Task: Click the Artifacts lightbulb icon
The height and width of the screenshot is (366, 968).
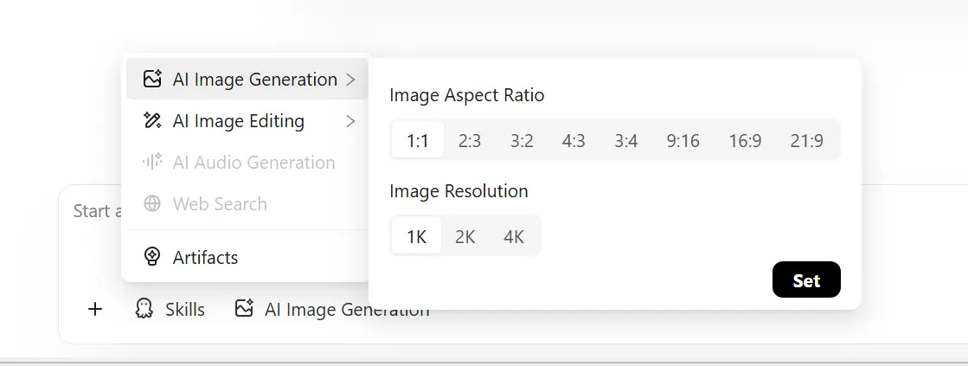Action: 152,257
